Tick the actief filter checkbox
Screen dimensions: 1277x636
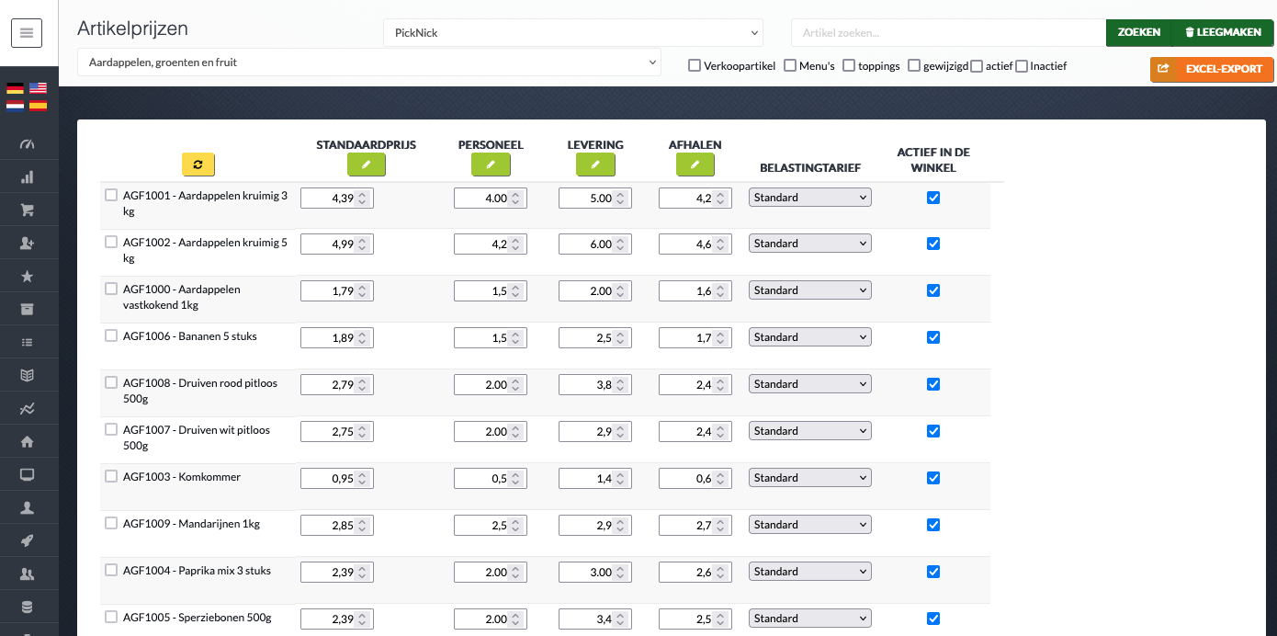click(x=977, y=66)
